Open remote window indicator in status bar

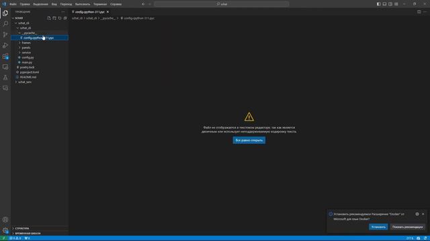click(x=3, y=238)
